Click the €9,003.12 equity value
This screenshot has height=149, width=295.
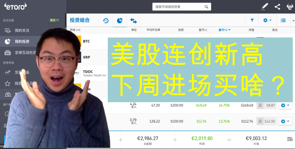[256, 138]
